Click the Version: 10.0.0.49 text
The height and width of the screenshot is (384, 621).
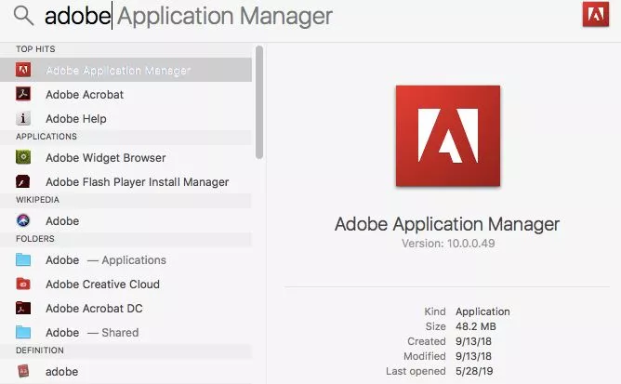448,244
